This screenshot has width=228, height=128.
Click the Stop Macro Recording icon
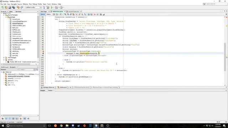tap(97, 14)
